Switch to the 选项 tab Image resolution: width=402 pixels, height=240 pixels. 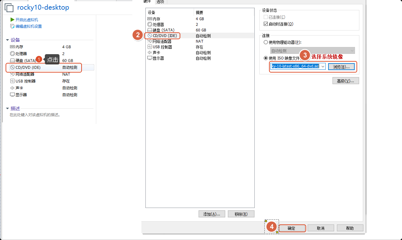[160, 2]
